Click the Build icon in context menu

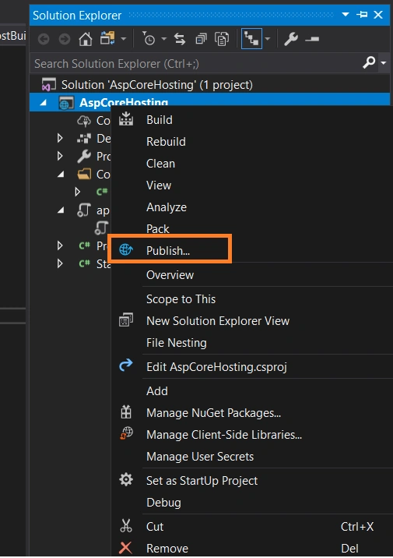(126, 119)
